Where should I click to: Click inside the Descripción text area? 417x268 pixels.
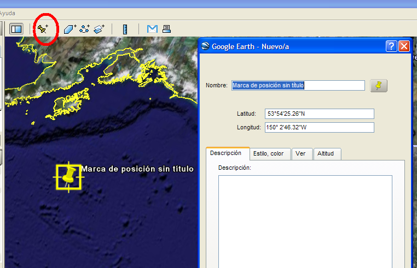(x=305, y=222)
